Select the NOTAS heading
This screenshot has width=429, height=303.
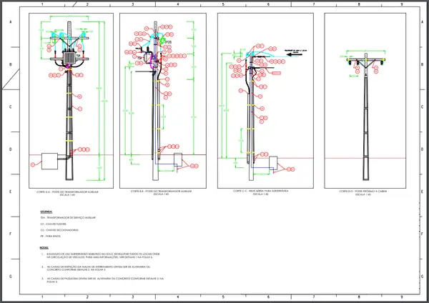coord(44,248)
